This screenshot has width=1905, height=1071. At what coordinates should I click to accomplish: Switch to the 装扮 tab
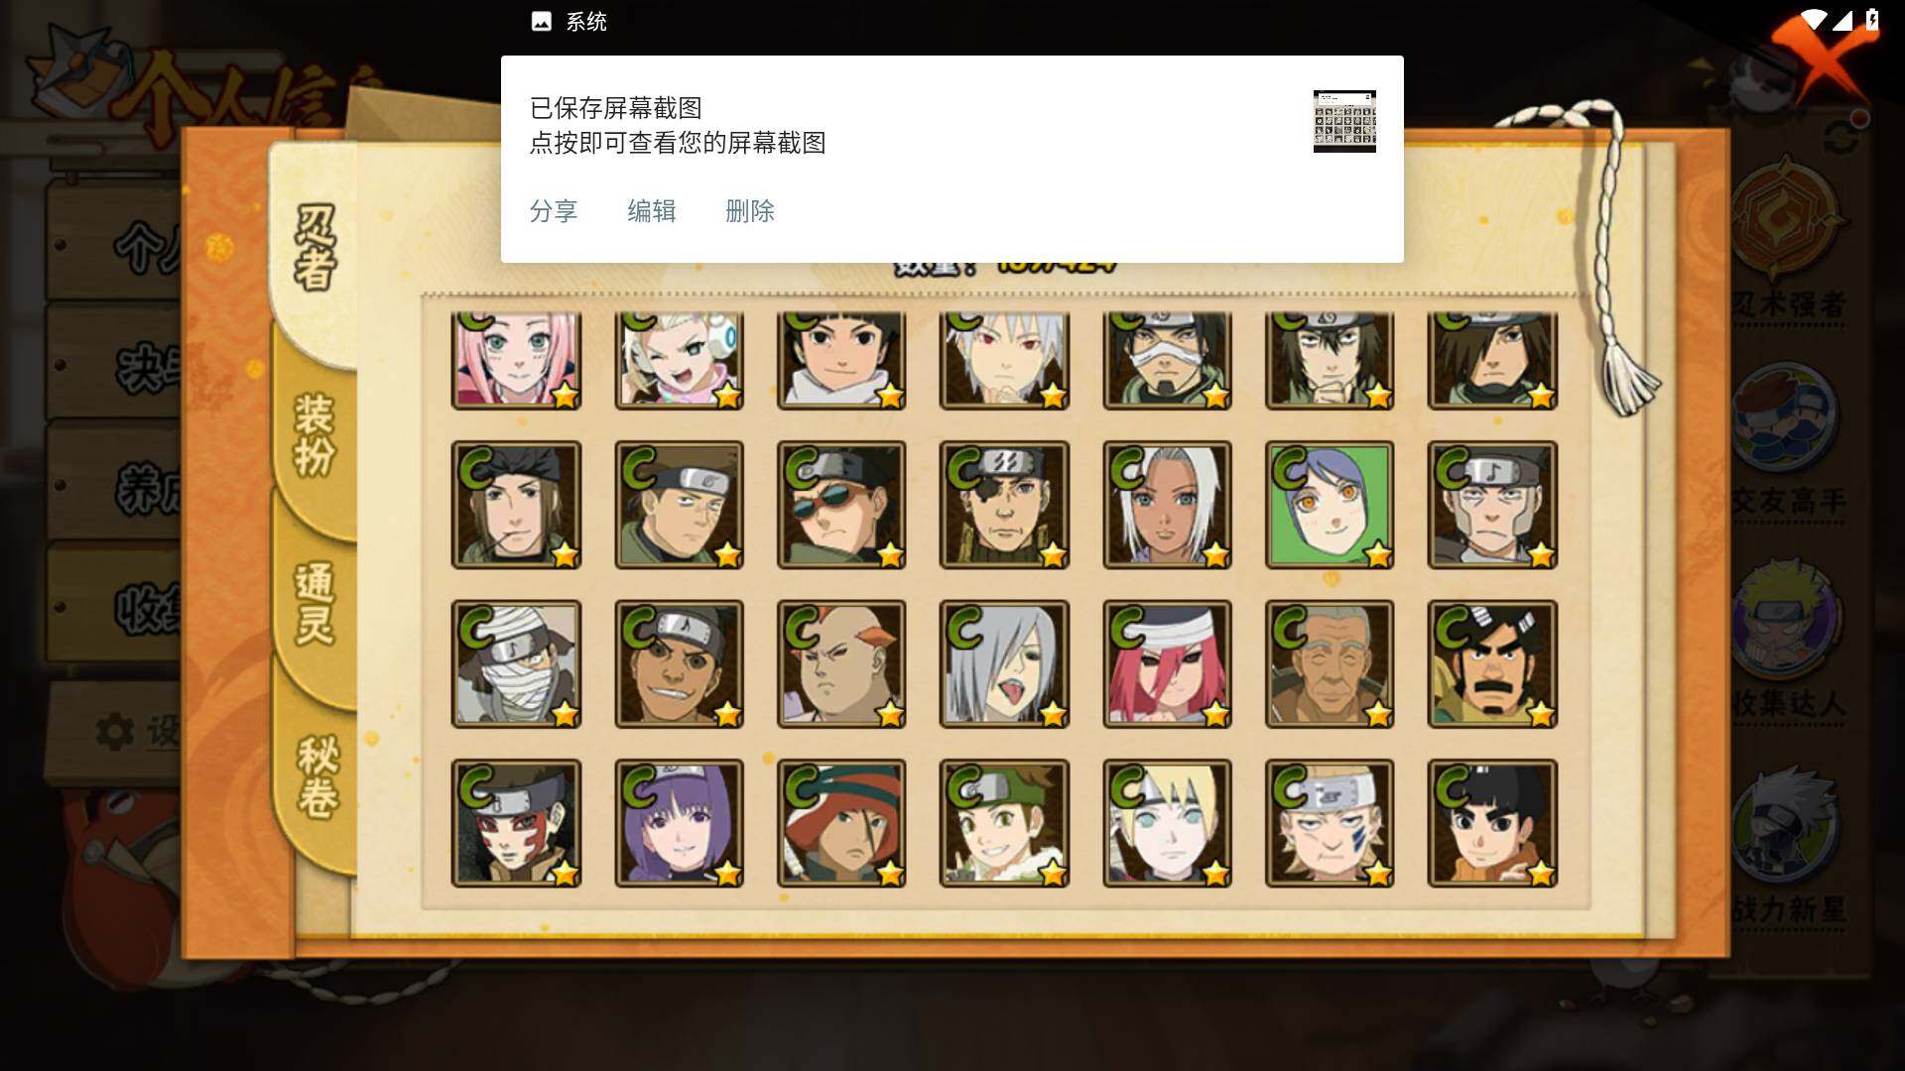point(316,435)
